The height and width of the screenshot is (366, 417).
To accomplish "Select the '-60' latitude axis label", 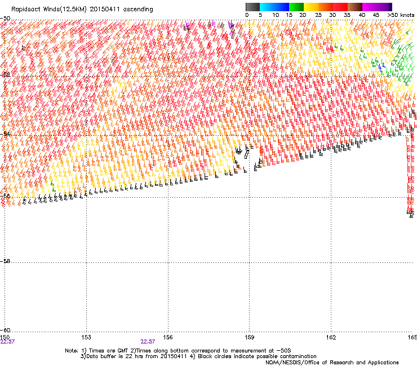I will click(x=5, y=330).
